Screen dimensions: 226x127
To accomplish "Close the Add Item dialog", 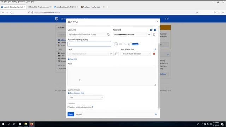I will (x=157, y=22).
